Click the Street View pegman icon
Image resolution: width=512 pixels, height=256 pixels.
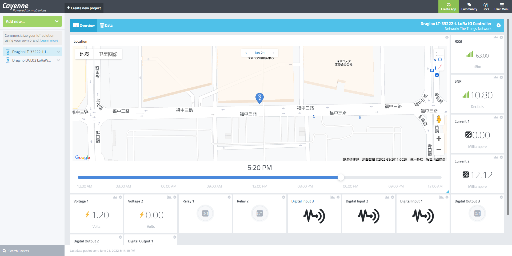[x=439, y=119]
